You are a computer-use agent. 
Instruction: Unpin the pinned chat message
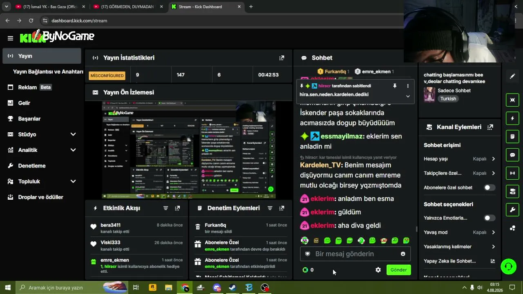point(395,86)
